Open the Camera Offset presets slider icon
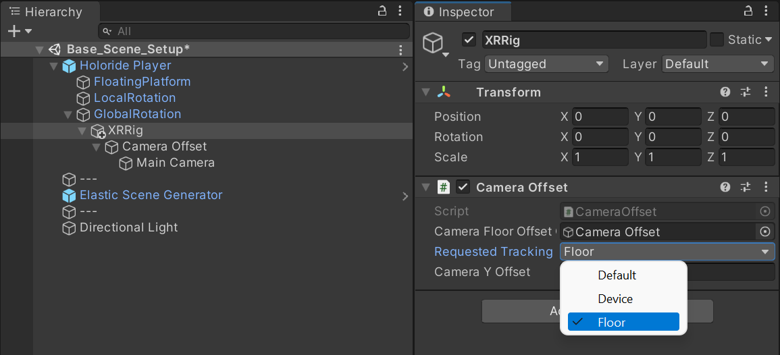 coord(745,187)
